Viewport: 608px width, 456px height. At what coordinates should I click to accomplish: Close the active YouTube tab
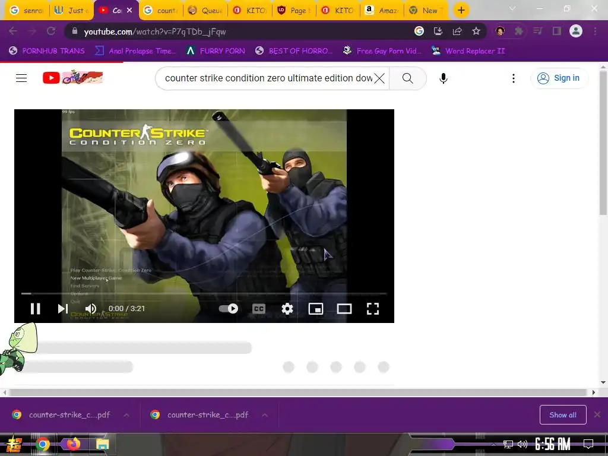[x=129, y=11]
